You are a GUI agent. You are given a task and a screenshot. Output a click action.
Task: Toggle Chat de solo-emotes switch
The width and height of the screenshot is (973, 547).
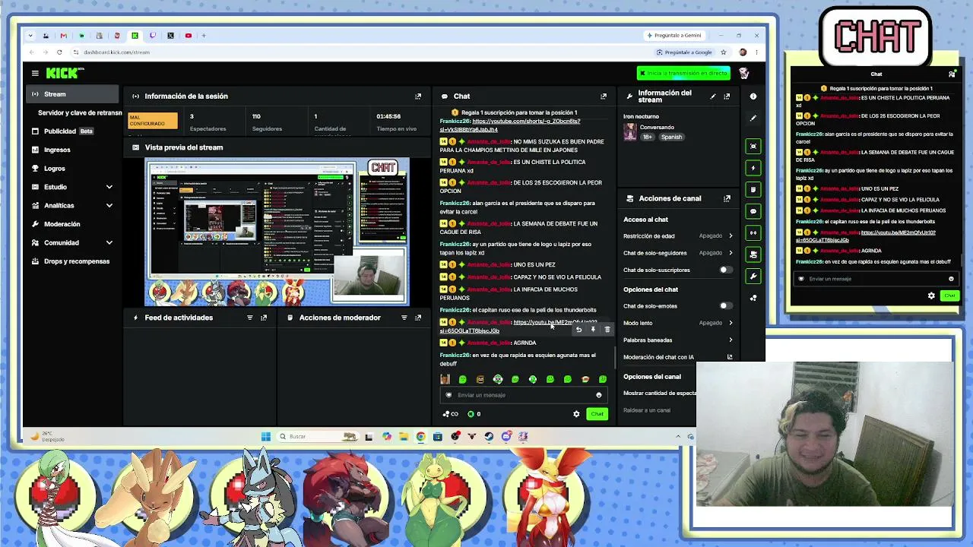[726, 305]
